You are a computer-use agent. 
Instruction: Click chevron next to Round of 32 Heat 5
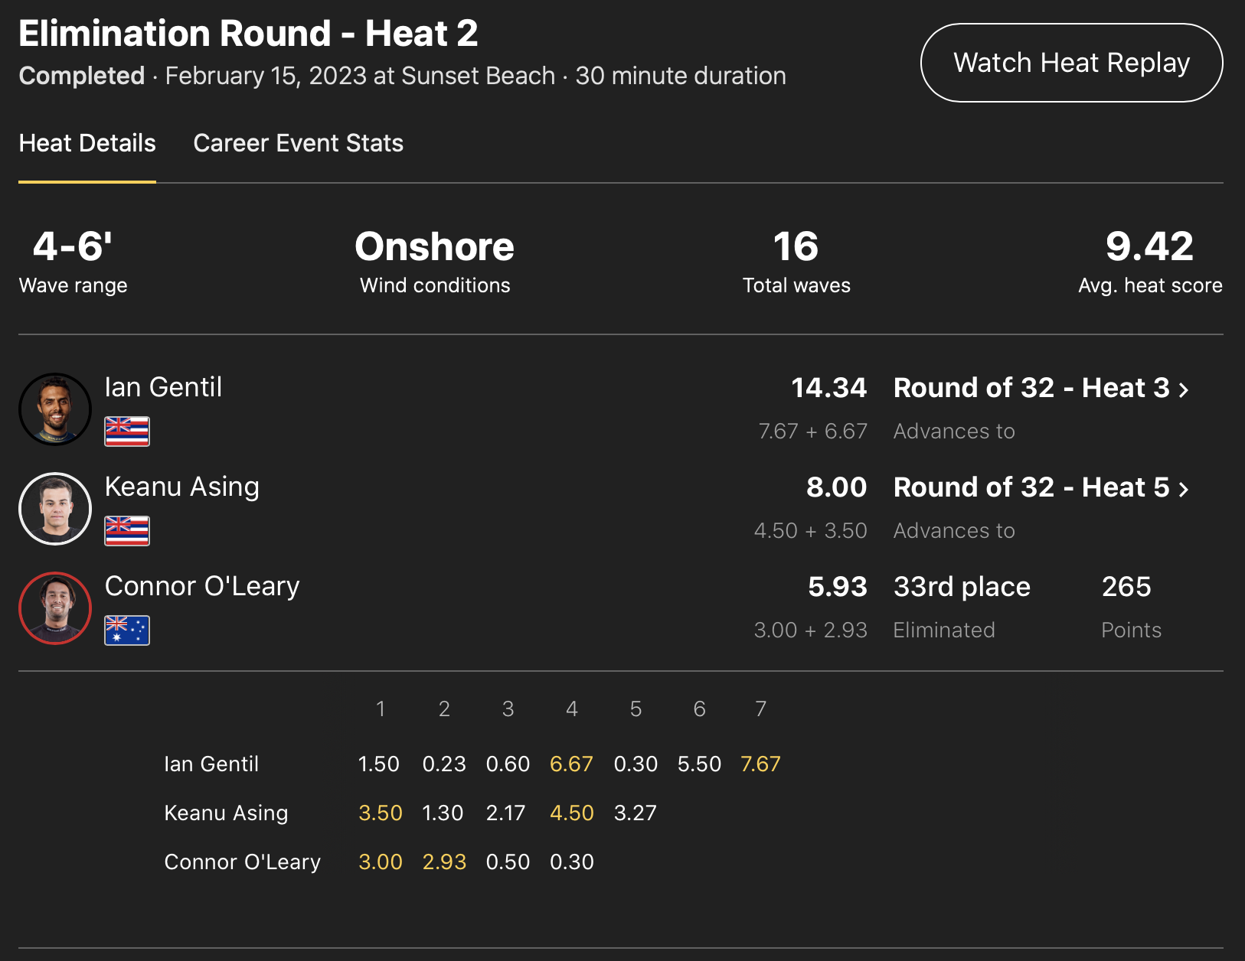(1184, 489)
